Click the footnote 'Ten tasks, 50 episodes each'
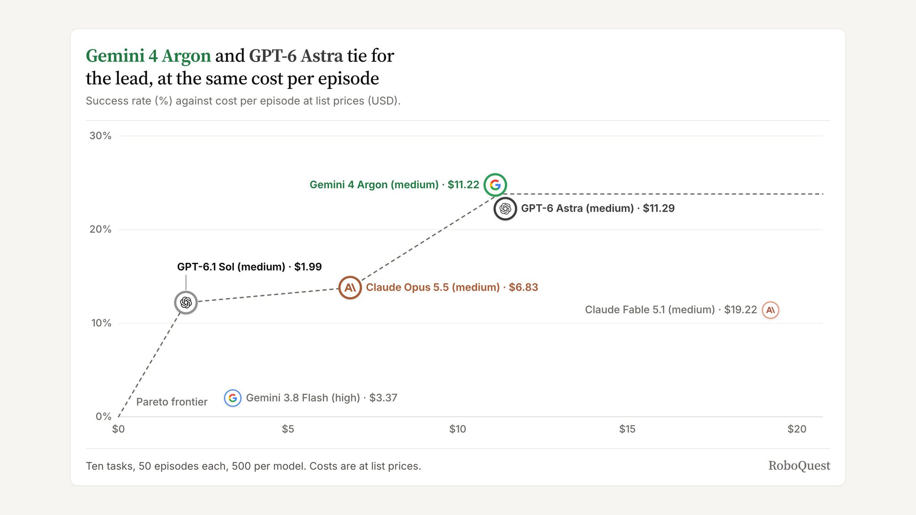Viewport: 916px width, 515px height. pos(254,466)
